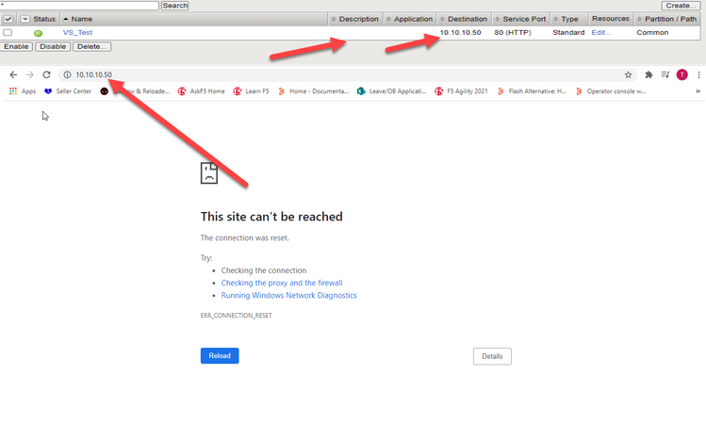This screenshot has width=706, height=424.
Task: Sort by Partition / Path column header
Action: click(667, 19)
